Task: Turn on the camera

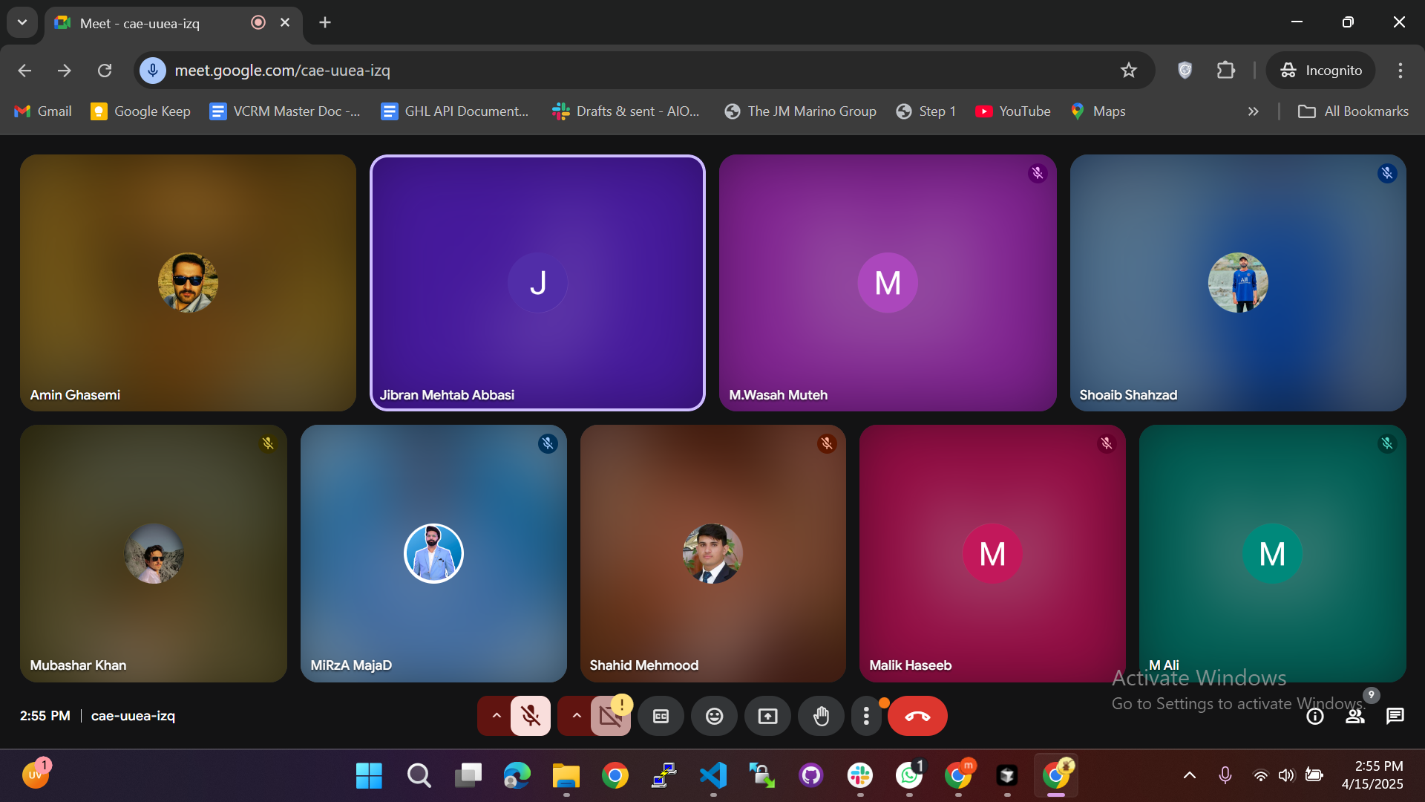Action: tap(610, 716)
